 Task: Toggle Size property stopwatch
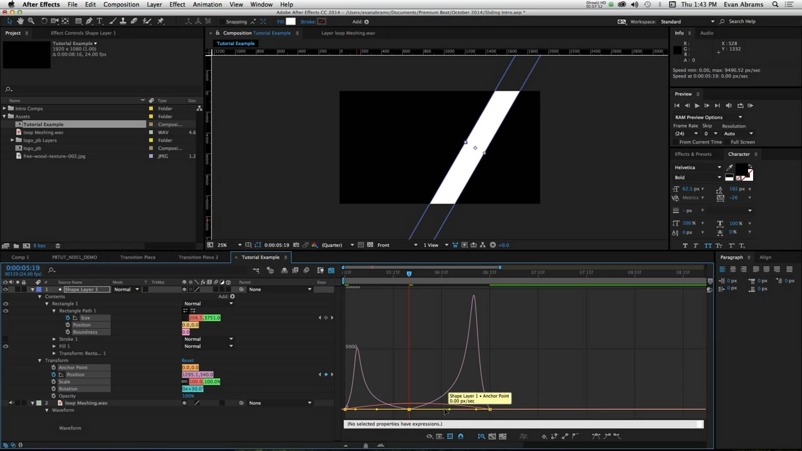[x=68, y=318]
